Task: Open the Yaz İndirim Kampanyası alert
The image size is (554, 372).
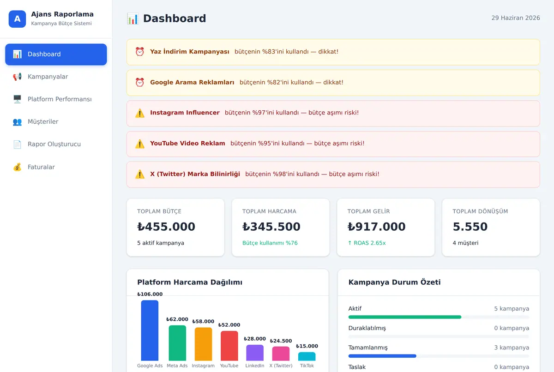Action: pos(333,52)
